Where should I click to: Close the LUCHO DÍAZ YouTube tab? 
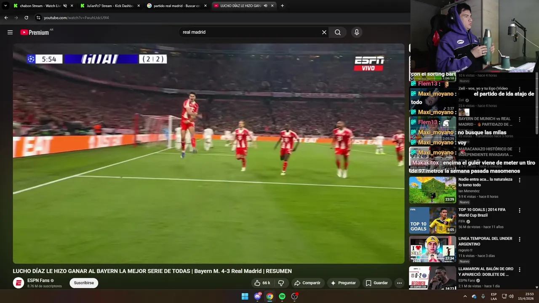pos(272,6)
